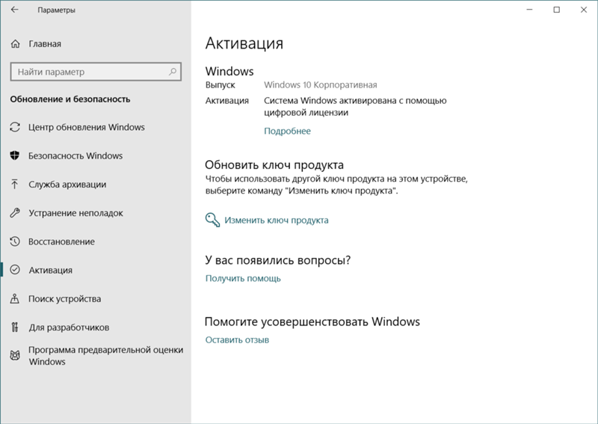Open Изменить ключ продукта link
598x424 pixels.
[x=276, y=220]
